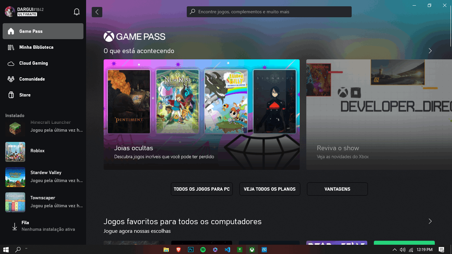Open Minha Biblioteca

tap(43, 47)
